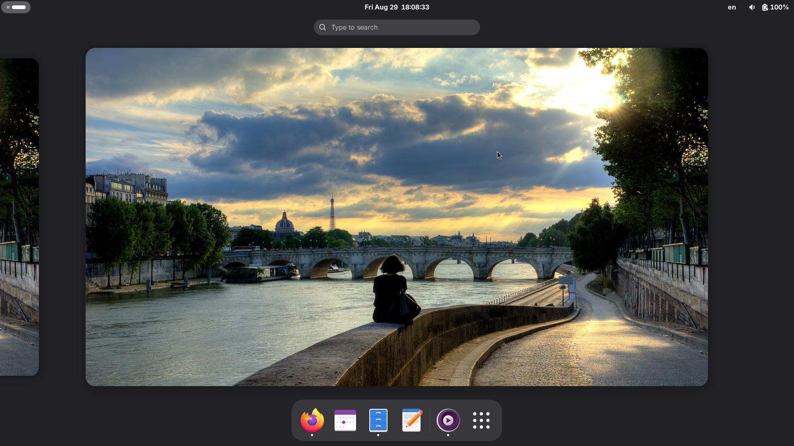The height and width of the screenshot is (446, 794).
Task: Launch Text Editor pencil icon
Action: 411,420
